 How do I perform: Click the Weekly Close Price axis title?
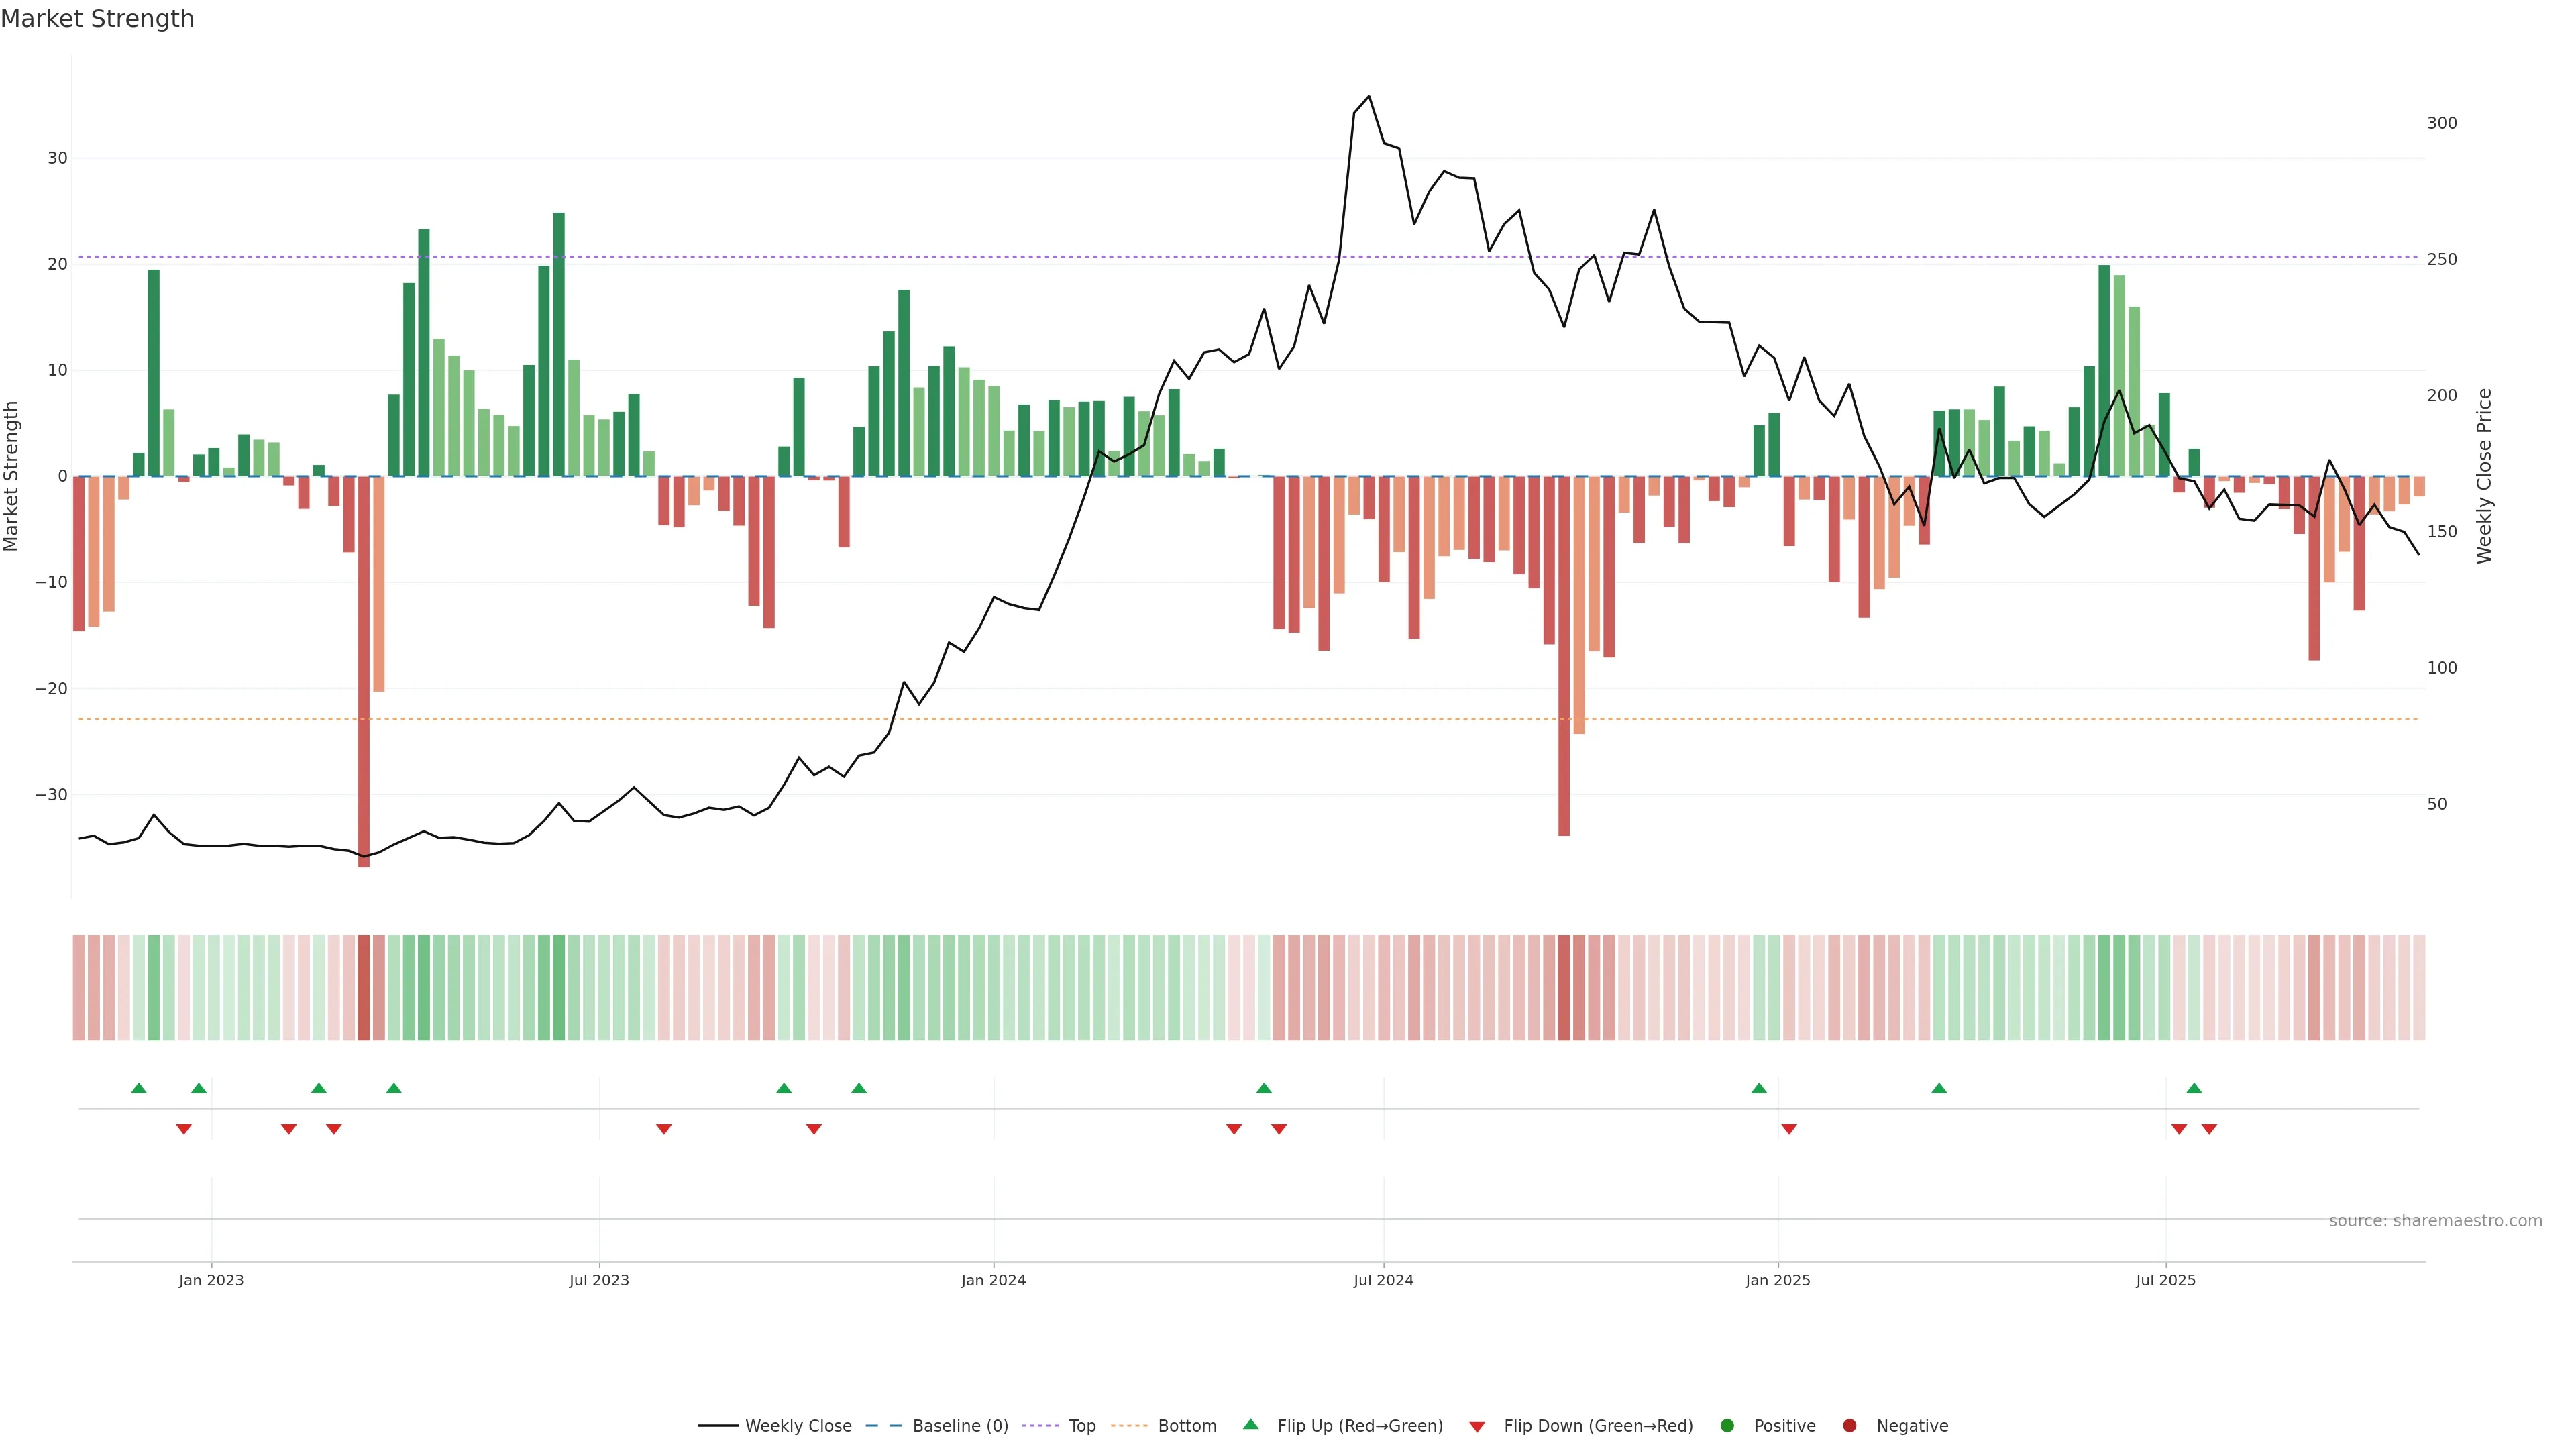point(2484,476)
